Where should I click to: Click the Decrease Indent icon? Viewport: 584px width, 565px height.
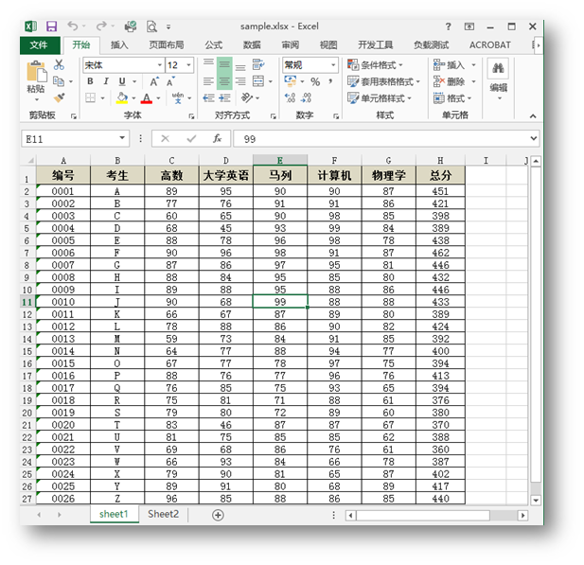pos(208,98)
